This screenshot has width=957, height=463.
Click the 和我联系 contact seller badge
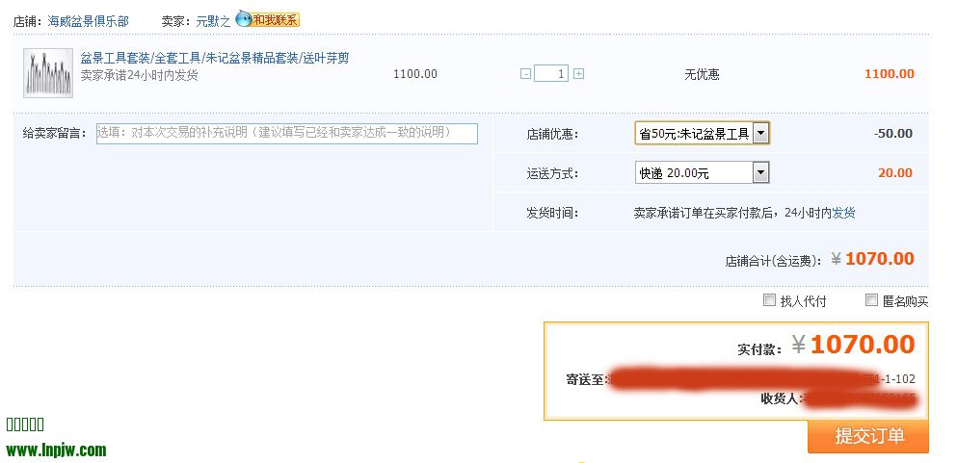coord(276,19)
